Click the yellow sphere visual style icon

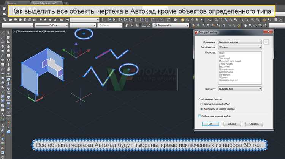183,20
